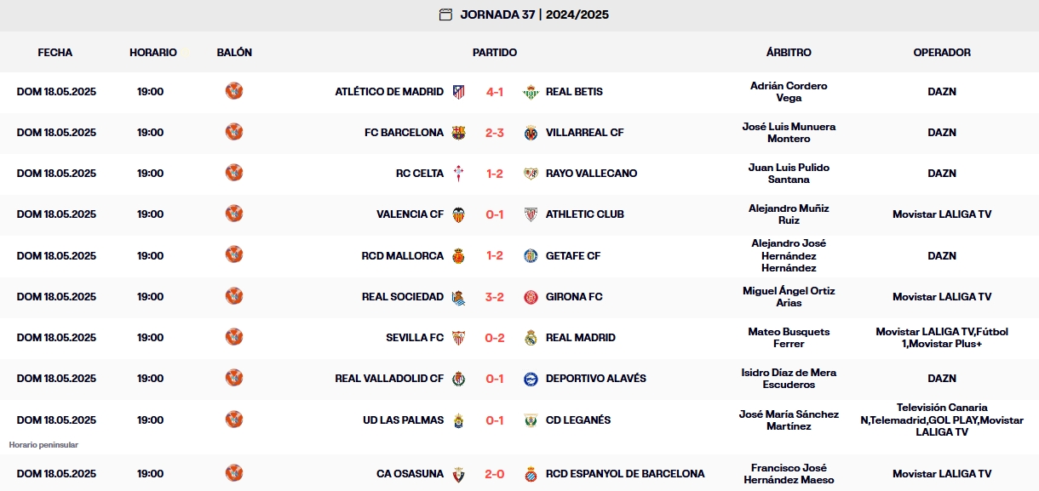Click the ÁRBITRO column header

pyautogui.click(x=788, y=52)
